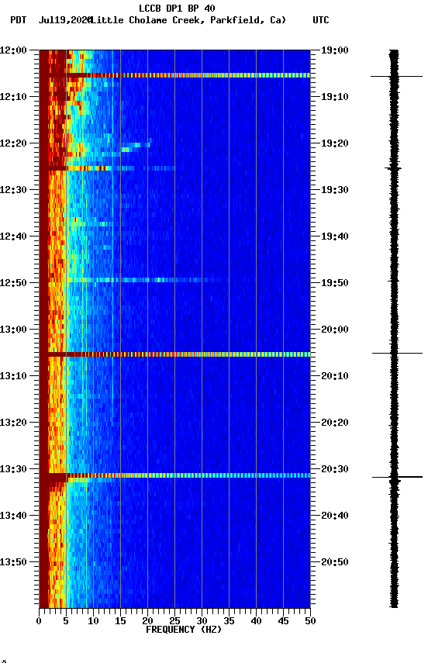Click the broadband spectrogram streak near 13:05

click(x=174, y=354)
